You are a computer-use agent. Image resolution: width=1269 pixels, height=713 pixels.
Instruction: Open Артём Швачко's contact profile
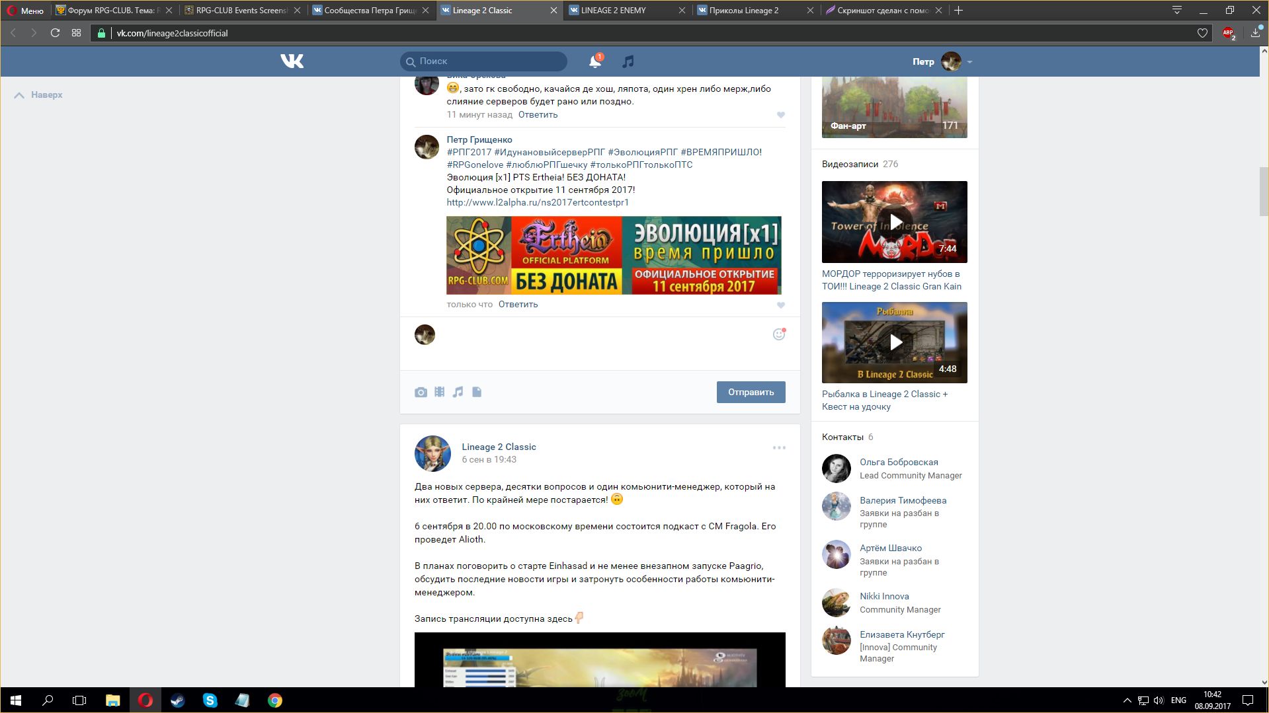pyautogui.click(x=891, y=548)
